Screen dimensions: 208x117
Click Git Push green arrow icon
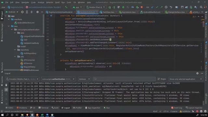point(161,7)
